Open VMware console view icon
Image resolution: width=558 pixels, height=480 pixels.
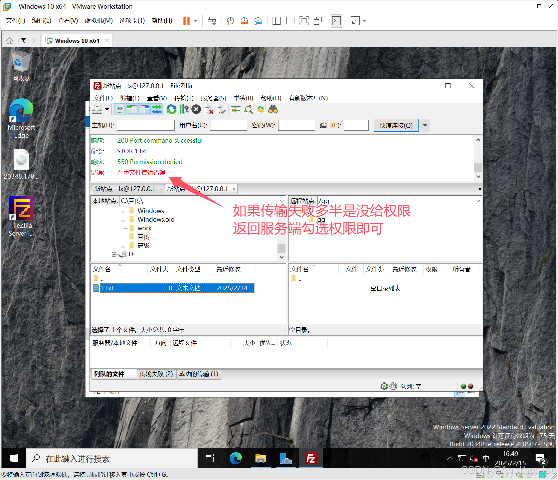tap(336, 21)
